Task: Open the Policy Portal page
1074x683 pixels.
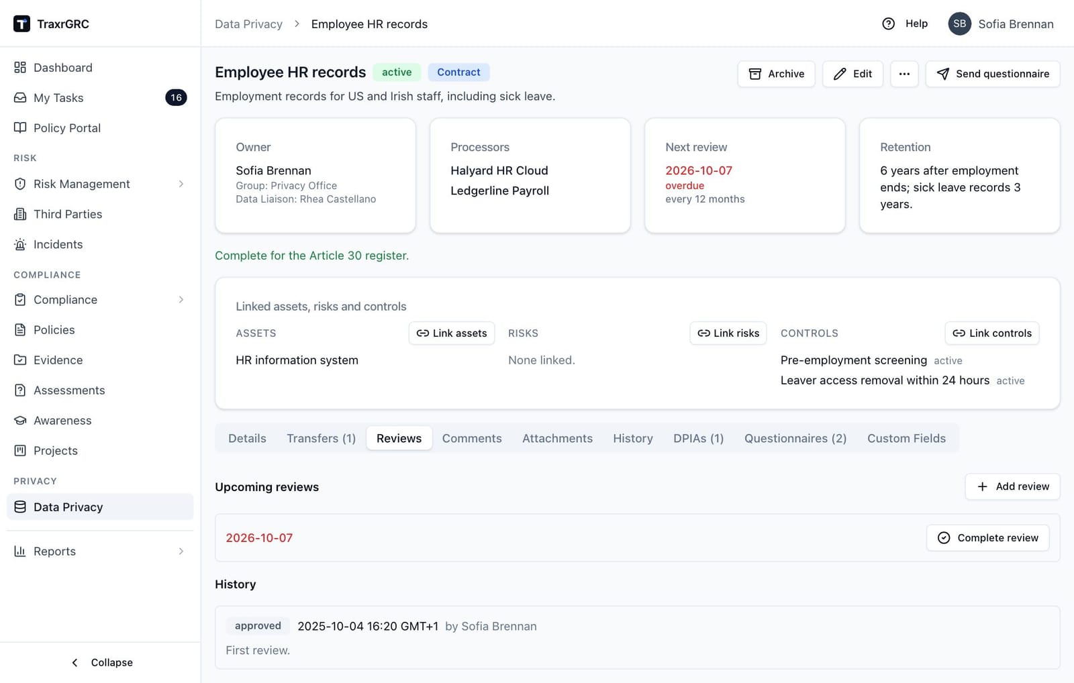Action: click(x=100, y=128)
